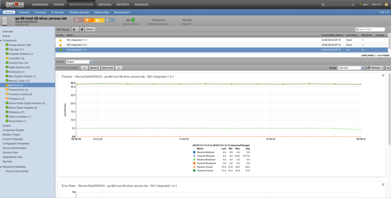
Task: Click the Page Tips link
Action: [x=384, y=12]
